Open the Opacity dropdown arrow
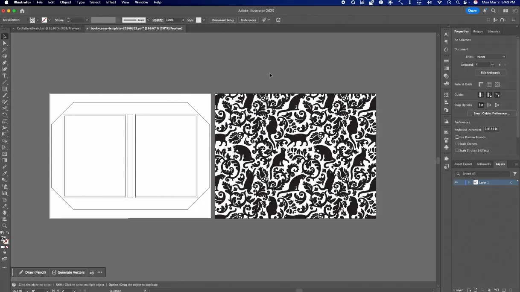 [183, 20]
